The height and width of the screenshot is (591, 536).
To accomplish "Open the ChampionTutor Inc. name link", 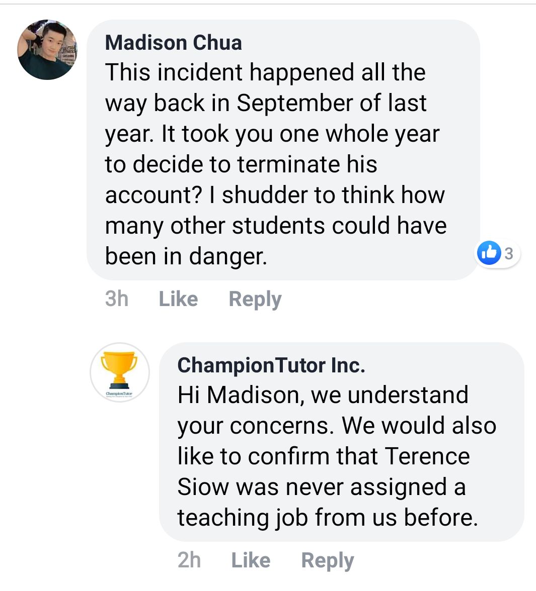I will pyautogui.click(x=271, y=365).
